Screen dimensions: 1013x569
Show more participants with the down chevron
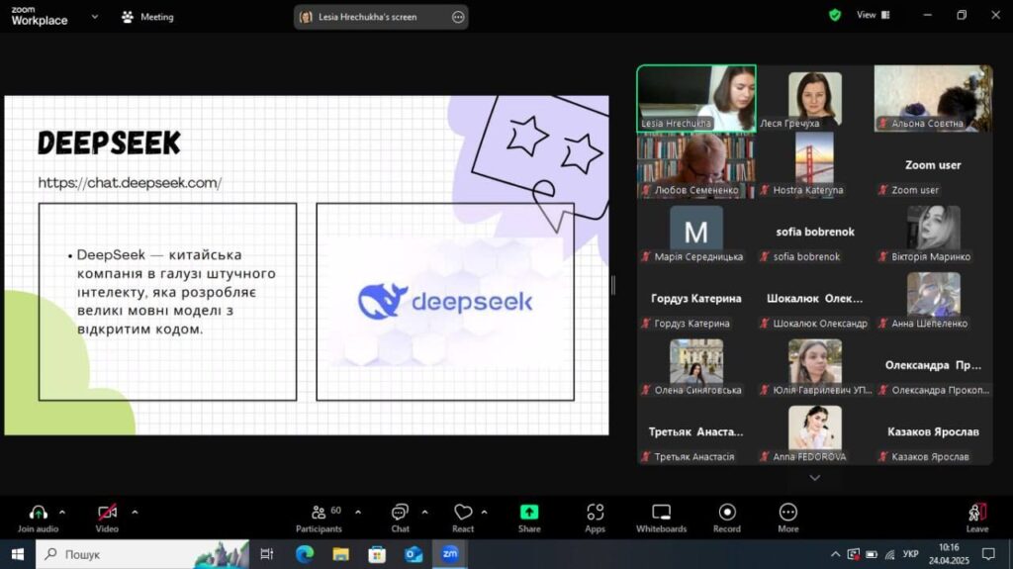[x=815, y=478]
